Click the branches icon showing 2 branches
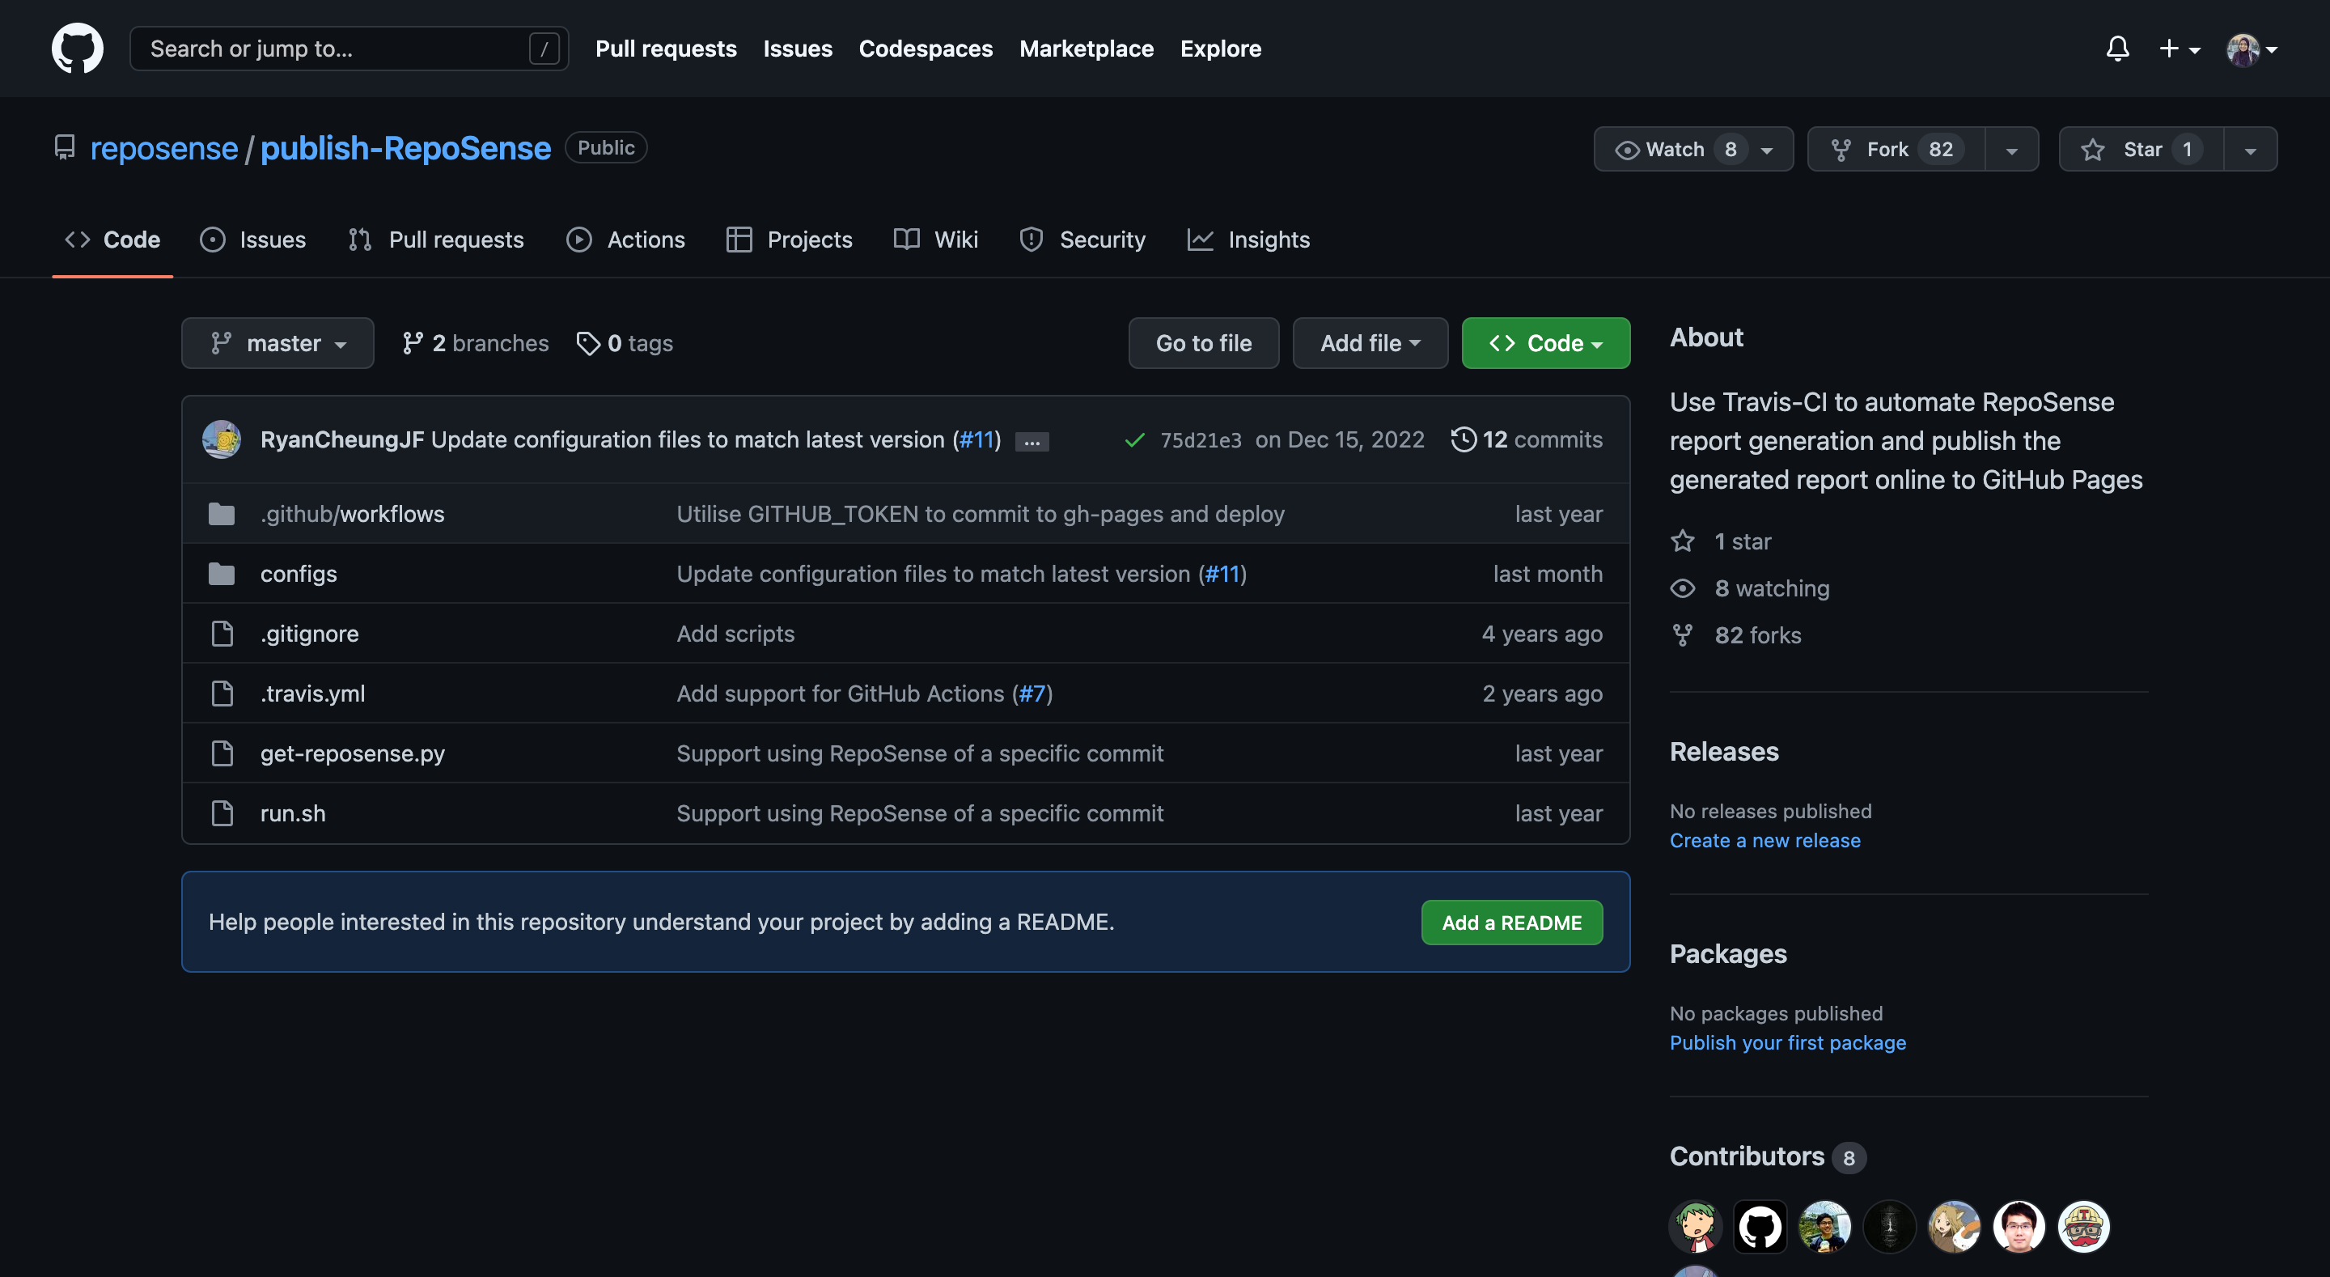This screenshot has height=1277, width=2330. (x=413, y=343)
